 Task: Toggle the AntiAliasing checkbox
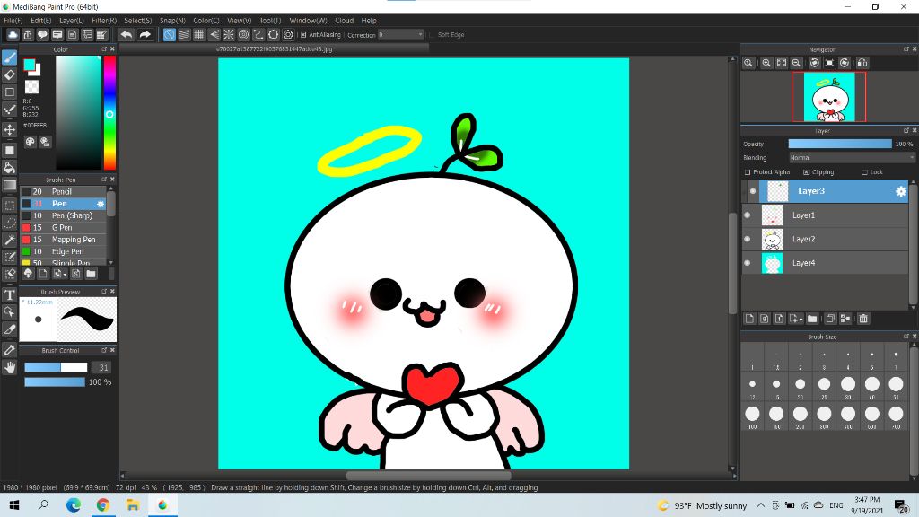click(x=303, y=35)
